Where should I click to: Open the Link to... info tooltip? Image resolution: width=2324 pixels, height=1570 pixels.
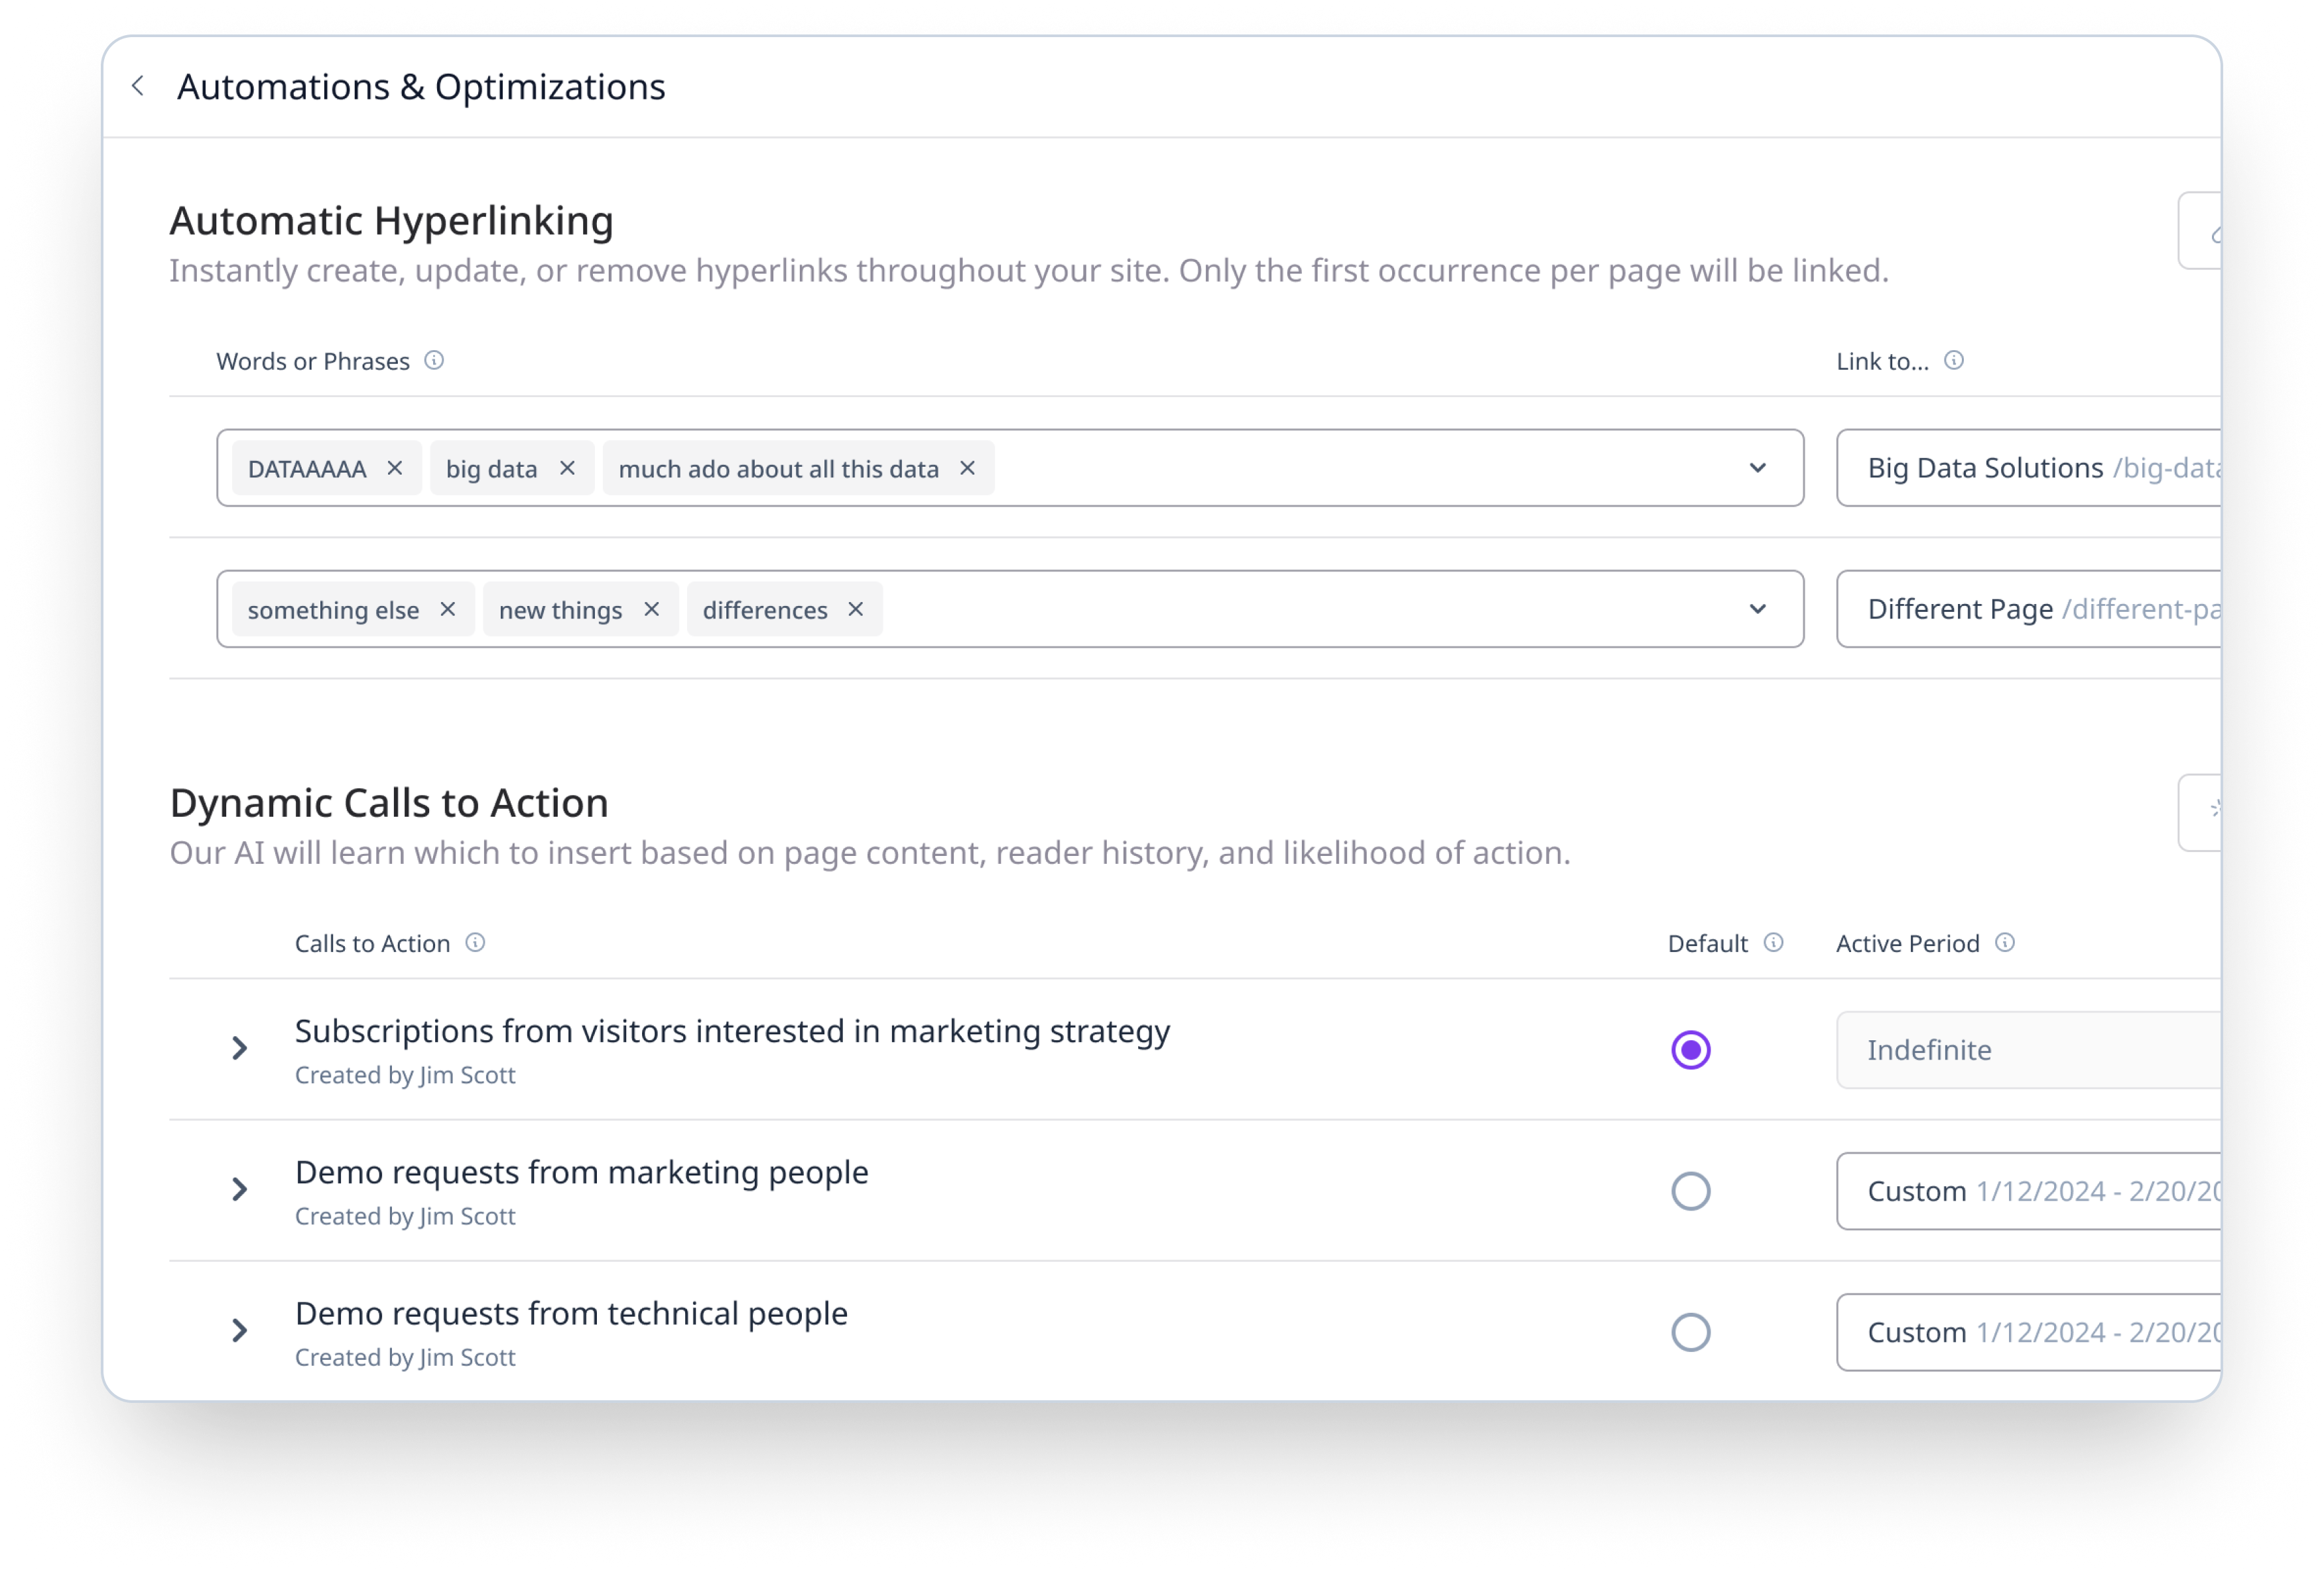click(x=1954, y=361)
